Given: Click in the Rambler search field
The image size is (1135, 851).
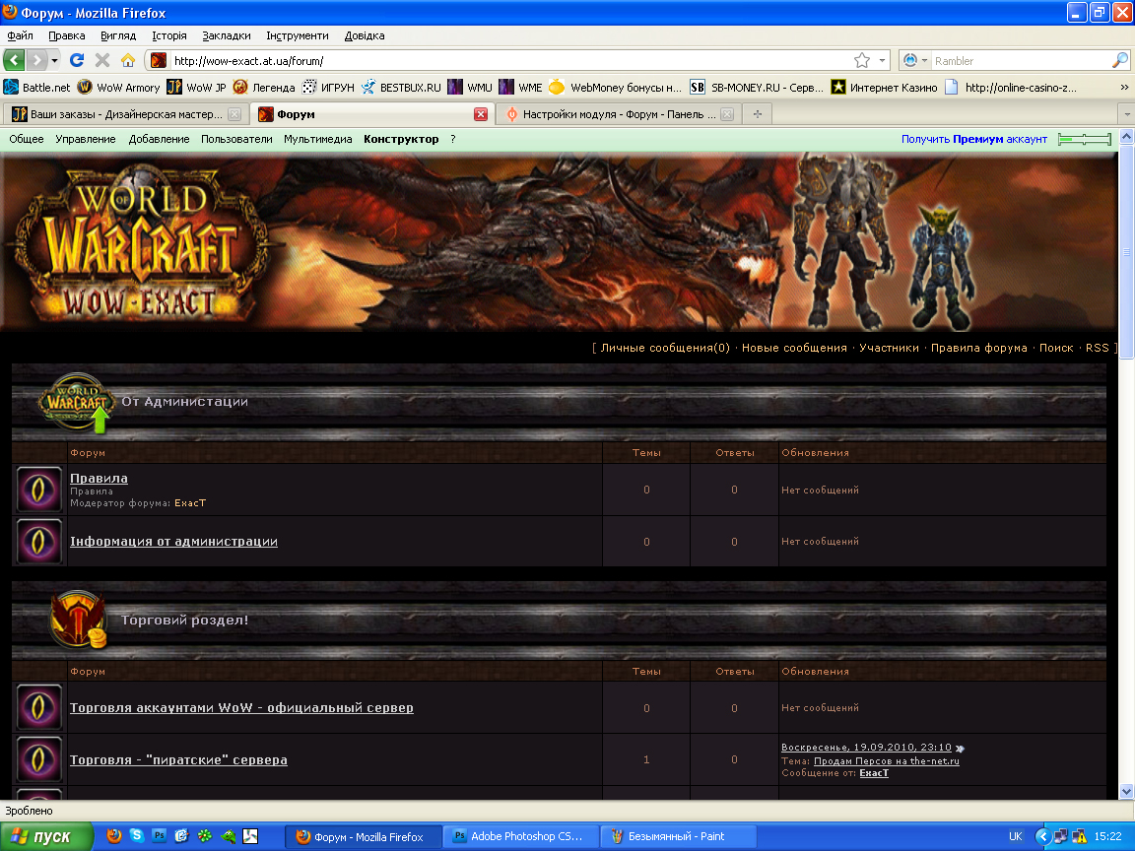Looking at the screenshot, I should coord(1021,60).
